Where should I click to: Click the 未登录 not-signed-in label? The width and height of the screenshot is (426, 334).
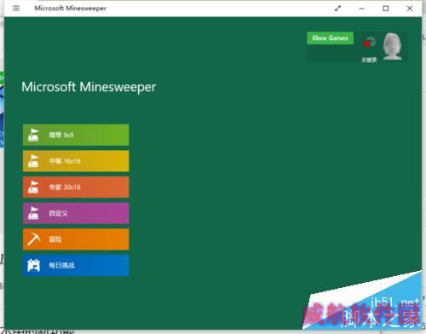coord(369,60)
